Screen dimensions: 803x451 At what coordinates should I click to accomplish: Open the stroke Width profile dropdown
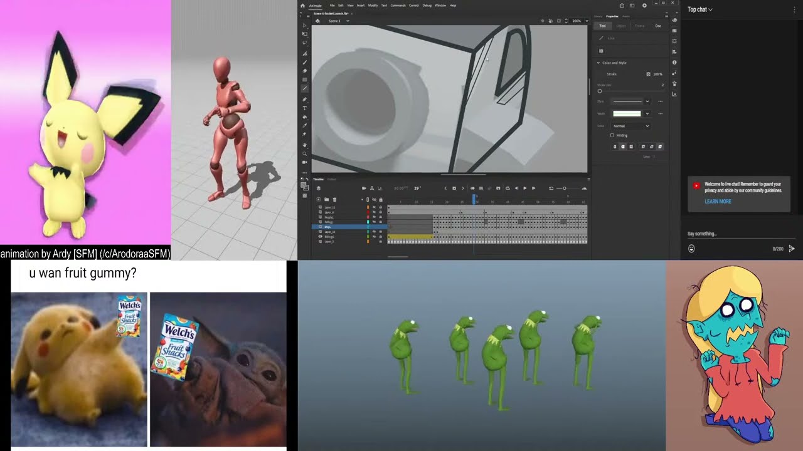[x=647, y=113]
